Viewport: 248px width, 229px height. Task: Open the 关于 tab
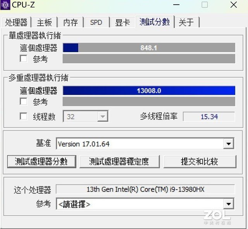186,22
